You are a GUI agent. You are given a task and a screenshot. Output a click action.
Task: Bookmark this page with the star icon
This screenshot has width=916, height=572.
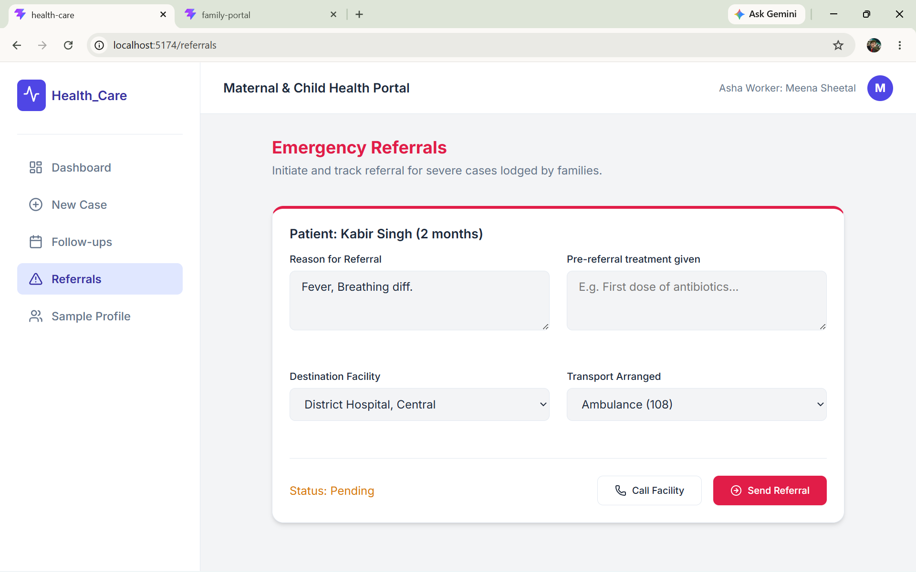(x=838, y=45)
